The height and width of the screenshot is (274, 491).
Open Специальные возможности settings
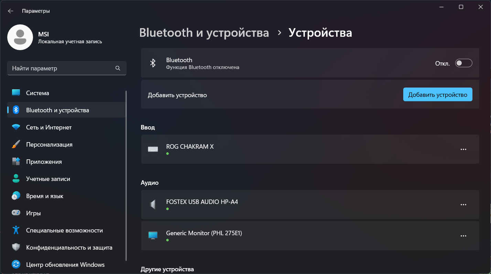point(66,230)
